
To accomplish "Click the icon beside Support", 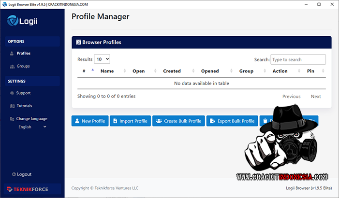I will [12, 93].
